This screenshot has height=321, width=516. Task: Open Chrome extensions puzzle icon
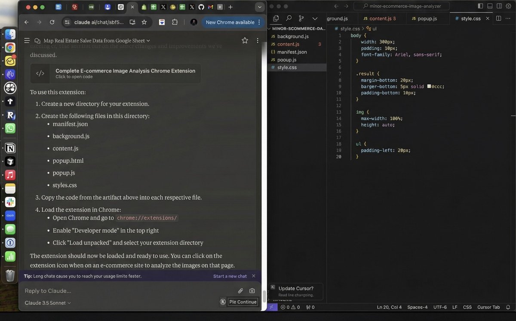click(175, 22)
